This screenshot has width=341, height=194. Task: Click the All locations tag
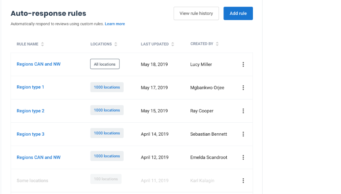(x=105, y=64)
